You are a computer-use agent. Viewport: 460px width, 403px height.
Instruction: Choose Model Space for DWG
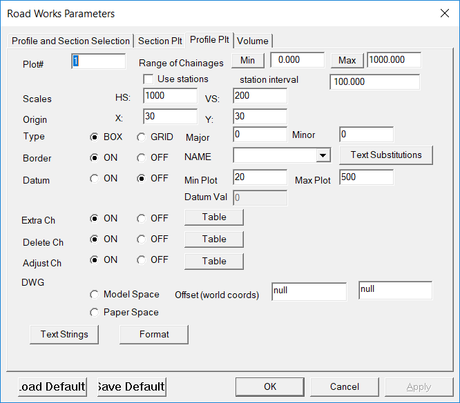tap(95, 294)
